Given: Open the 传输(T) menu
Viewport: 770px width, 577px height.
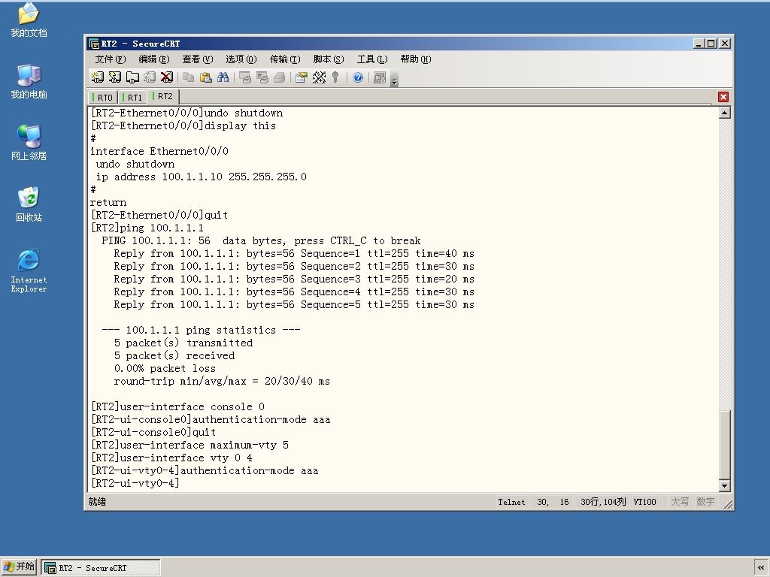Looking at the screenshot, I should (x=285, y=59).
